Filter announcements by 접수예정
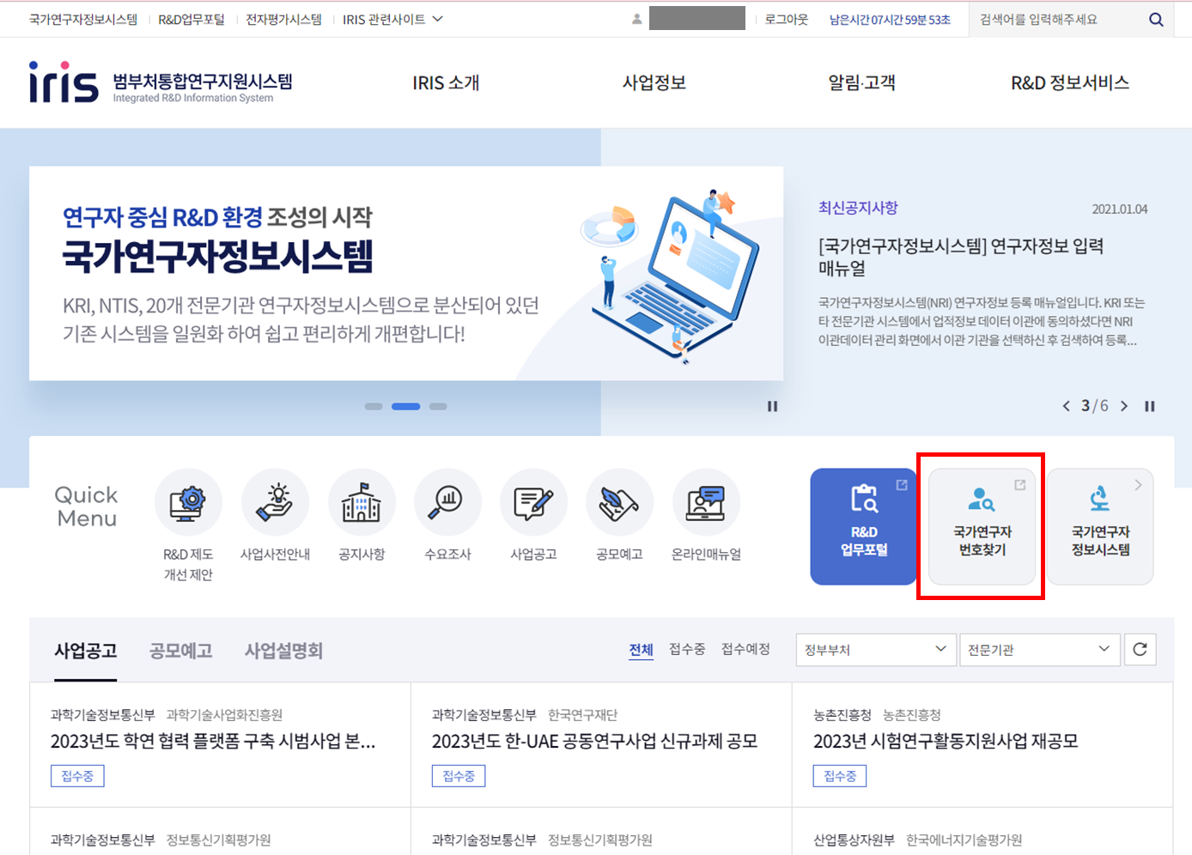Viewport: 1192px width, 855px height. tap(745, 649)
